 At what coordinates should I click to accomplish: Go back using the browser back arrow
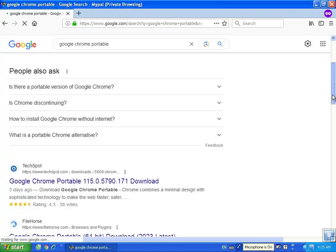pos(5,23)
